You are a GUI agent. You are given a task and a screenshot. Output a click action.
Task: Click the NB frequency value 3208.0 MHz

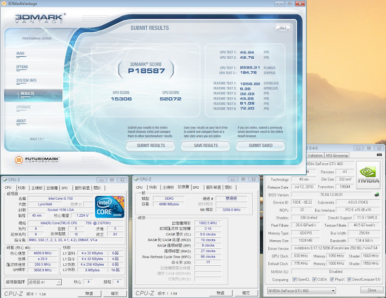[x=232, y=210]
